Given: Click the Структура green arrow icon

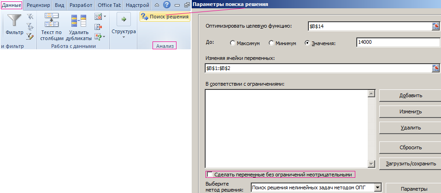Looking at the screenshot, I should tap(123, 19).
